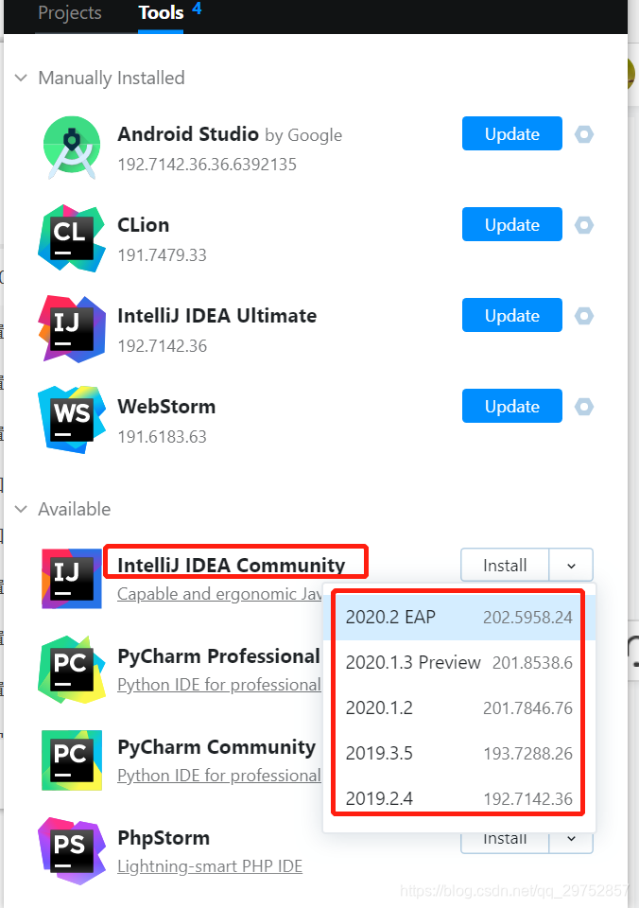Click build number 191.7479.33
Screen dimensions: 639x908
pyautogui.click(x=162, y=255)
